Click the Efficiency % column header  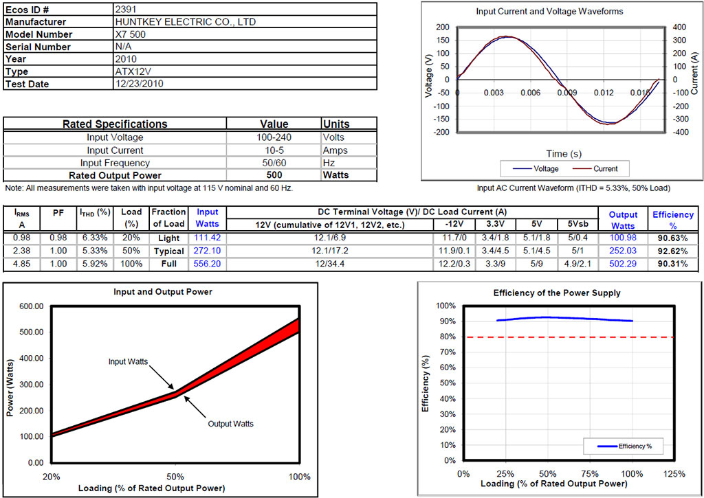click(672, 220)
